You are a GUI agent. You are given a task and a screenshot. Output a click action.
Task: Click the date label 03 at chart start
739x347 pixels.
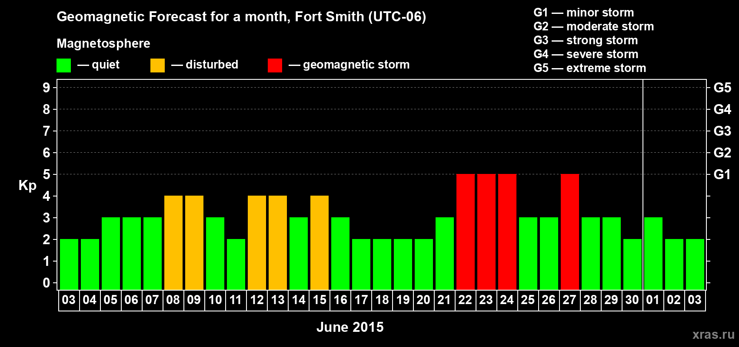pos(69,300)
